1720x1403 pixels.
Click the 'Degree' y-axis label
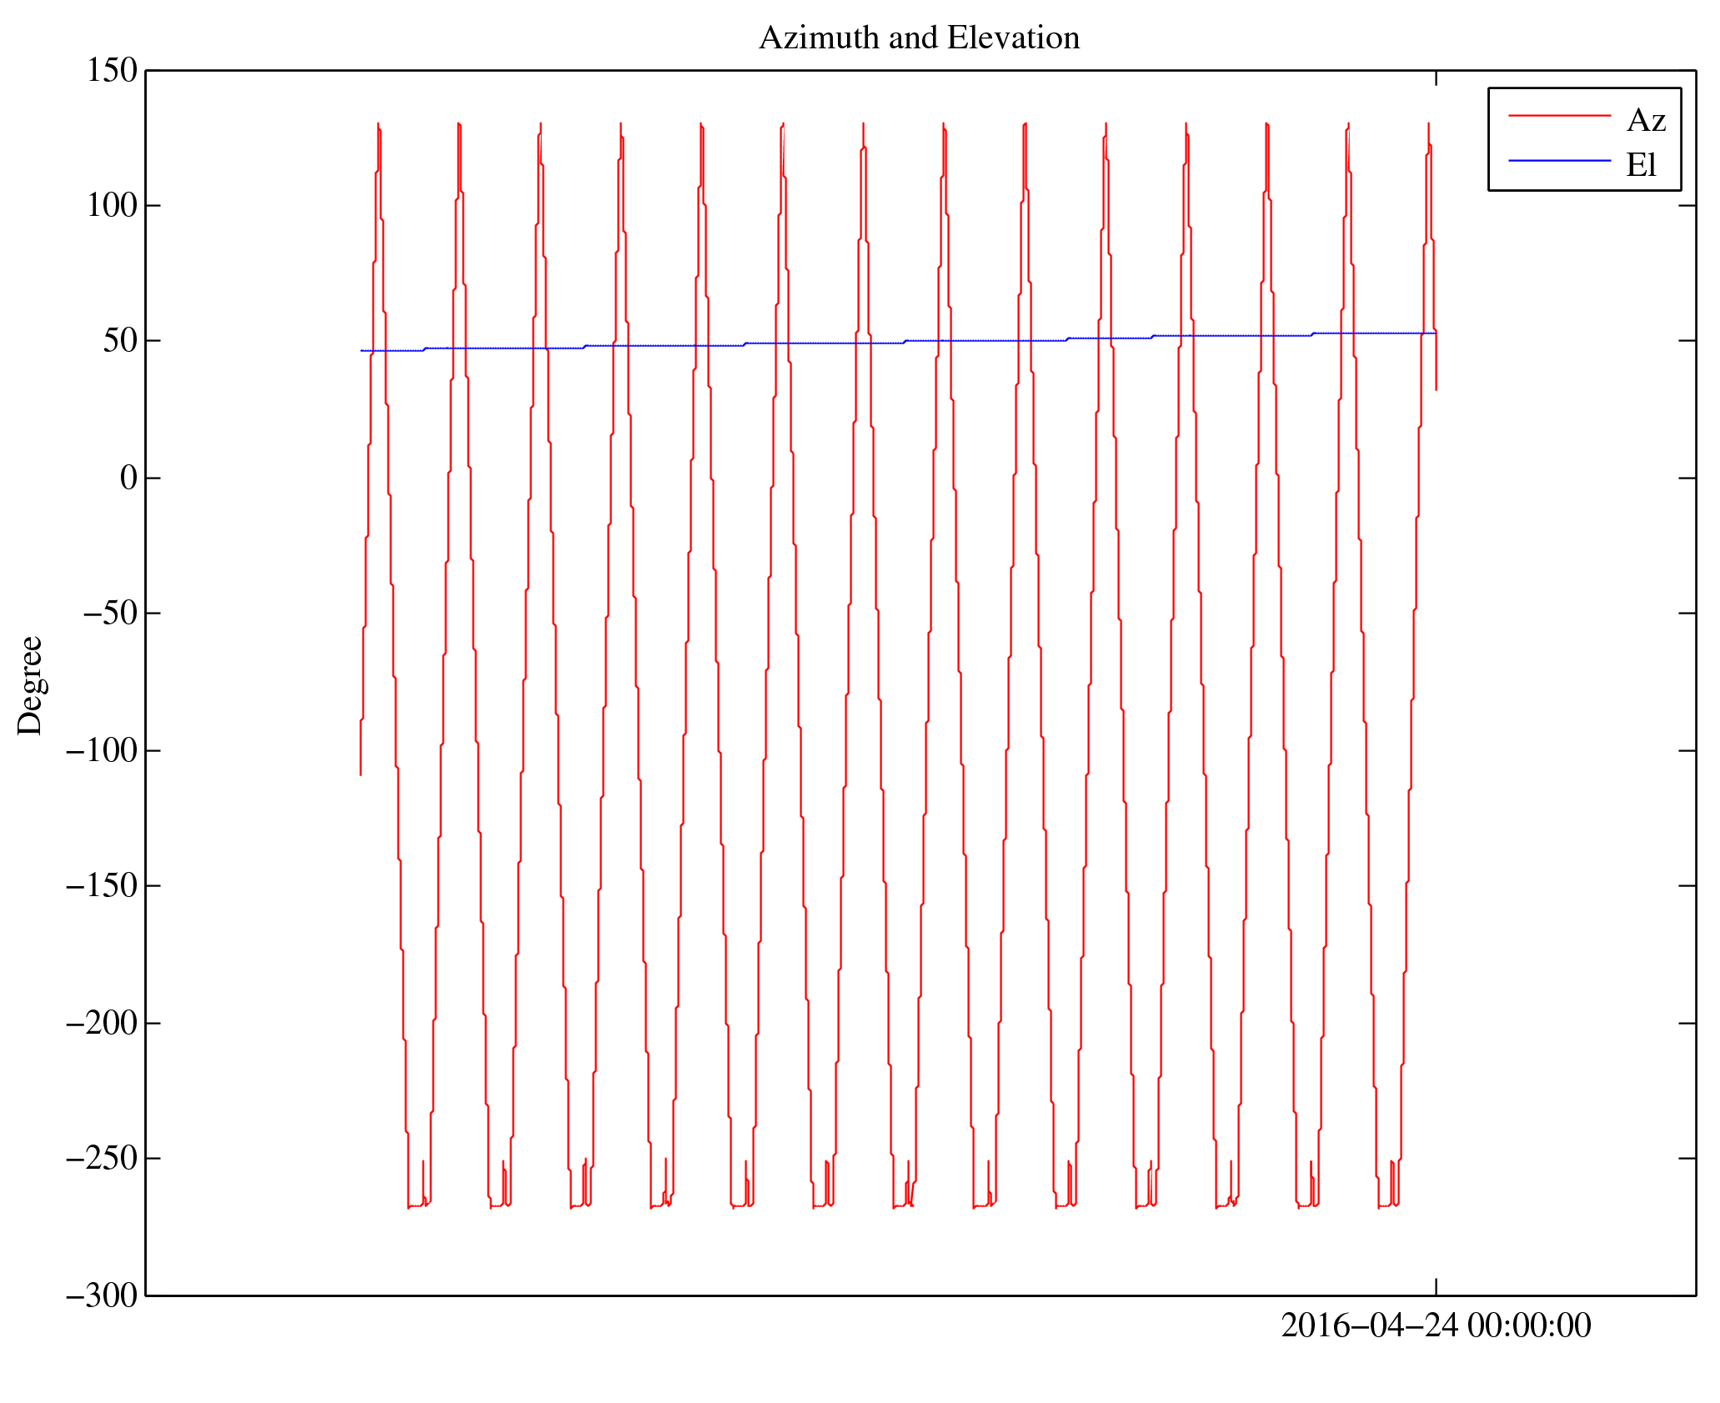pos(30,685)
